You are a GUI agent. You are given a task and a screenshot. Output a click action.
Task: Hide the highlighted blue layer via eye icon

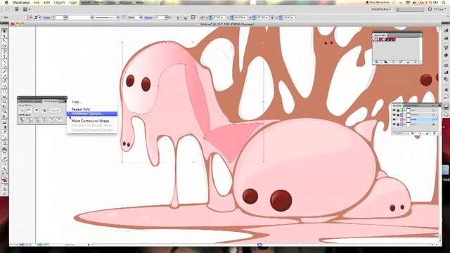[x=394, y=119]
